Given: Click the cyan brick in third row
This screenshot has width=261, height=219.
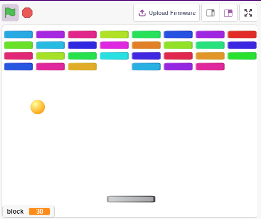Looking at the screenshot, I should tap(114, 56).
